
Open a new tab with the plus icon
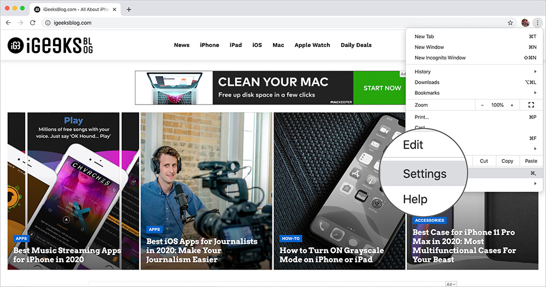[x=129, y=9]
